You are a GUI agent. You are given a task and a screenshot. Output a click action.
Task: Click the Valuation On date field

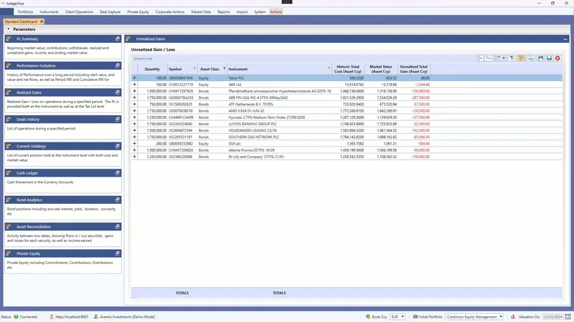(553, 317)
